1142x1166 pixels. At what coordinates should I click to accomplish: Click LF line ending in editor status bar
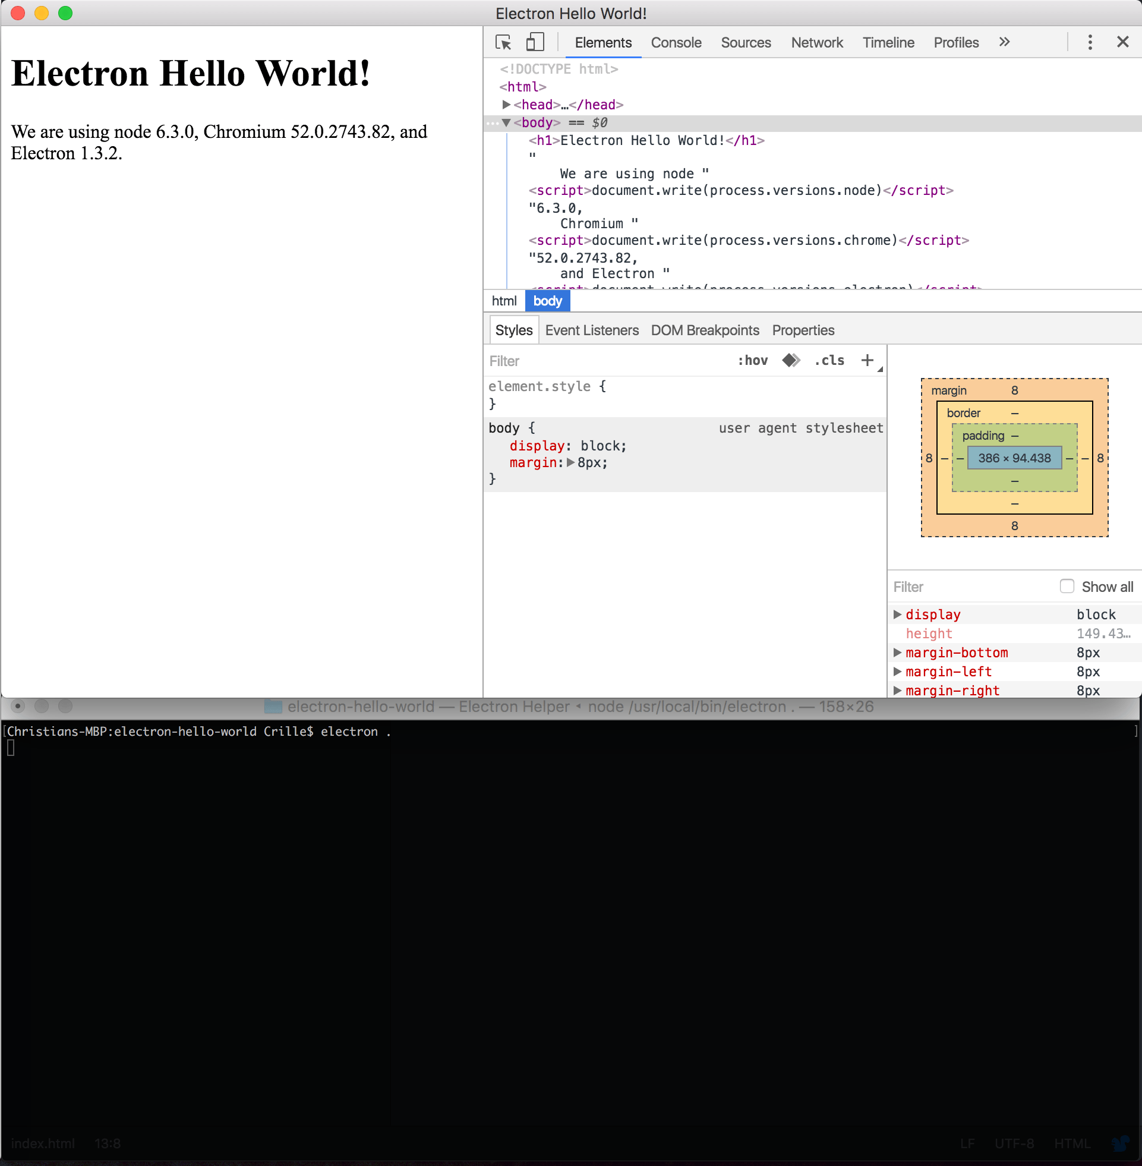tap(967, 1144)
